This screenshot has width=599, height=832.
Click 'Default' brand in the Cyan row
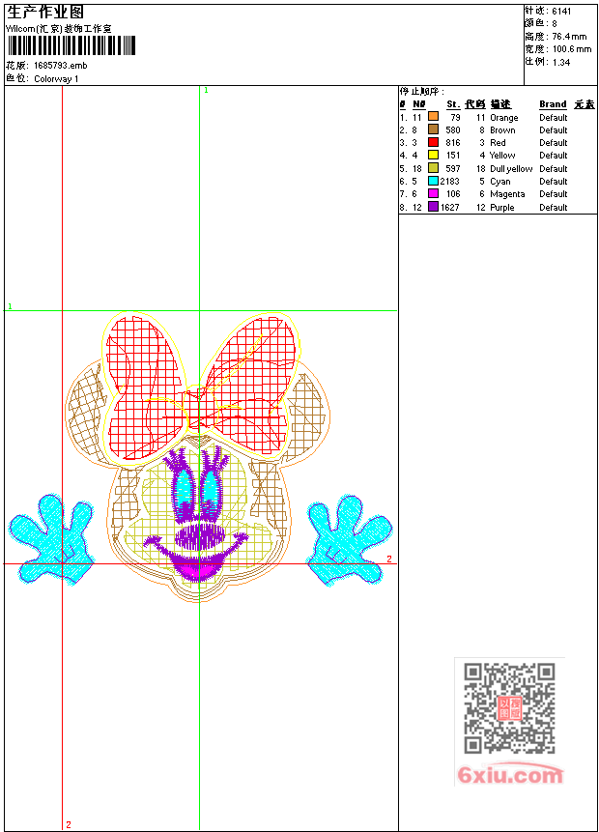pos(554,182)
